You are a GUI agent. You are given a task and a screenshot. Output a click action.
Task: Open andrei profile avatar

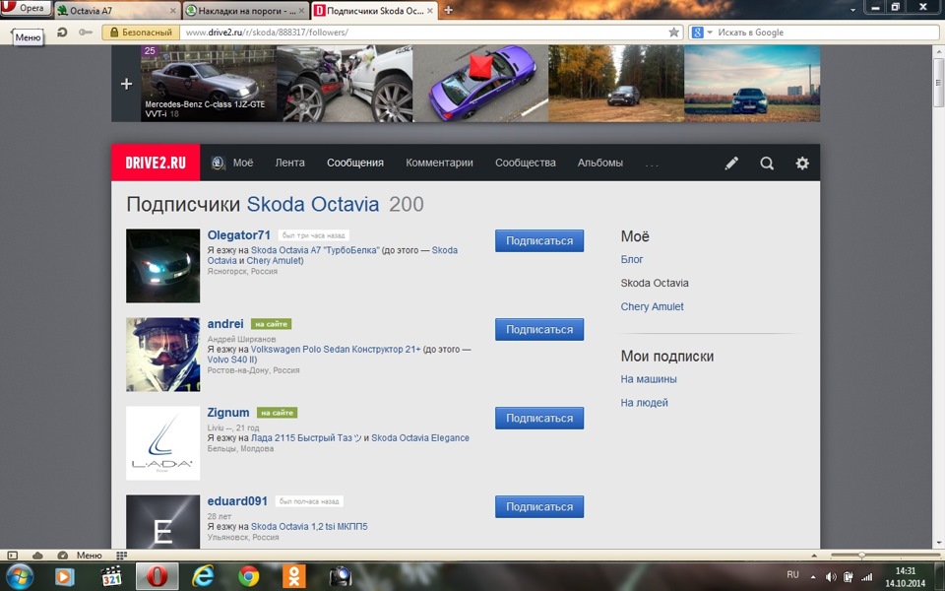[162, 355]
